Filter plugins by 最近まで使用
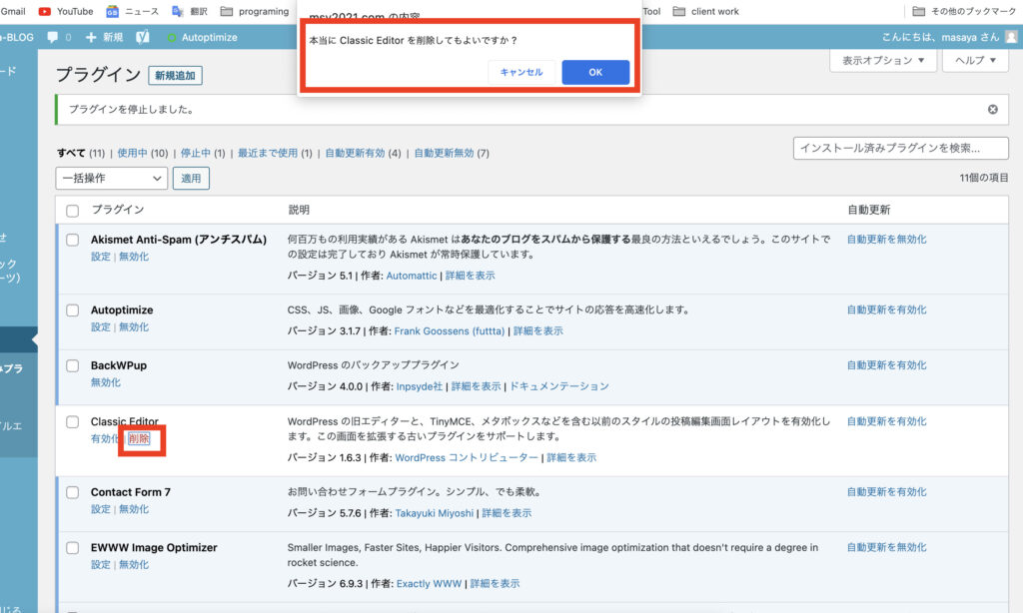Viewport: 1023px width, 613px height. pos(268,153)
